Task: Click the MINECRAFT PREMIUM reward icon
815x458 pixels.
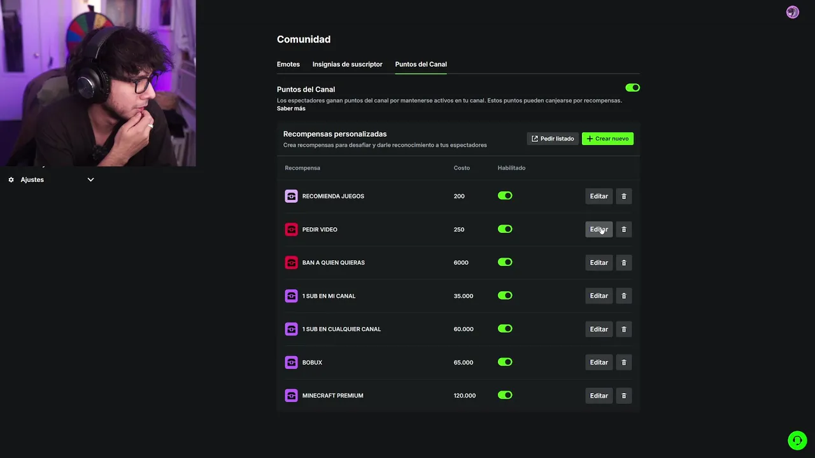Action: (x=291, y=395)
